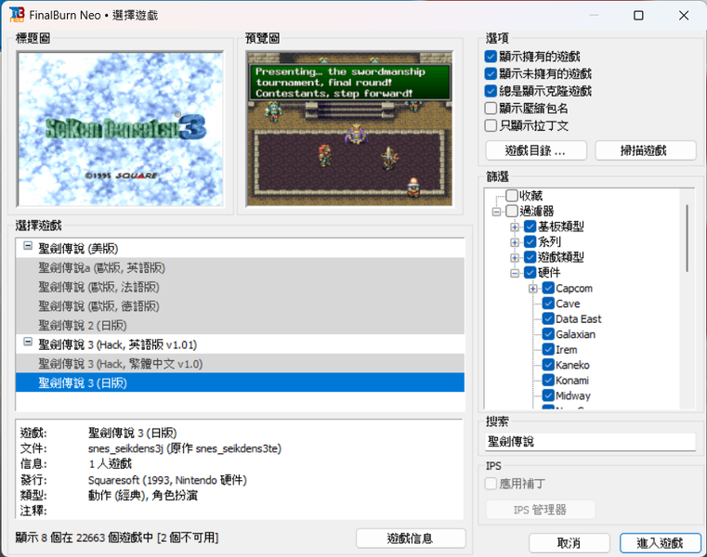Toggle 顯示擁有的遊戲 checkbox
The image size is (707, 557).
point(491,57)
